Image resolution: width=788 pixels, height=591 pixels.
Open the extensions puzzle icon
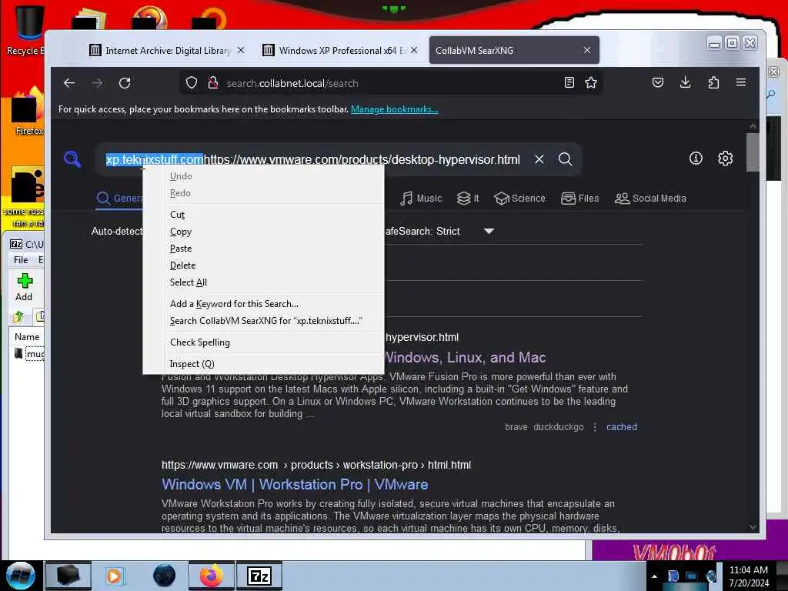point(713,83)
